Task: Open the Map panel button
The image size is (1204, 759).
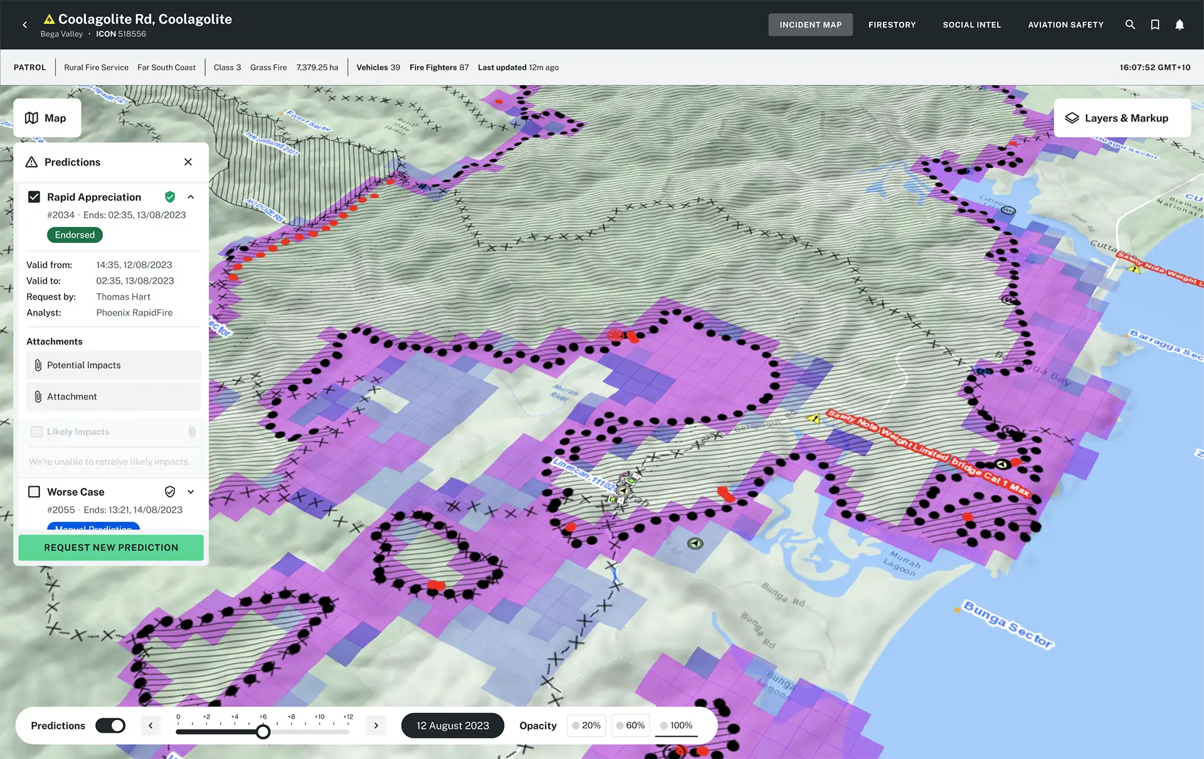Action: (47, 118)
